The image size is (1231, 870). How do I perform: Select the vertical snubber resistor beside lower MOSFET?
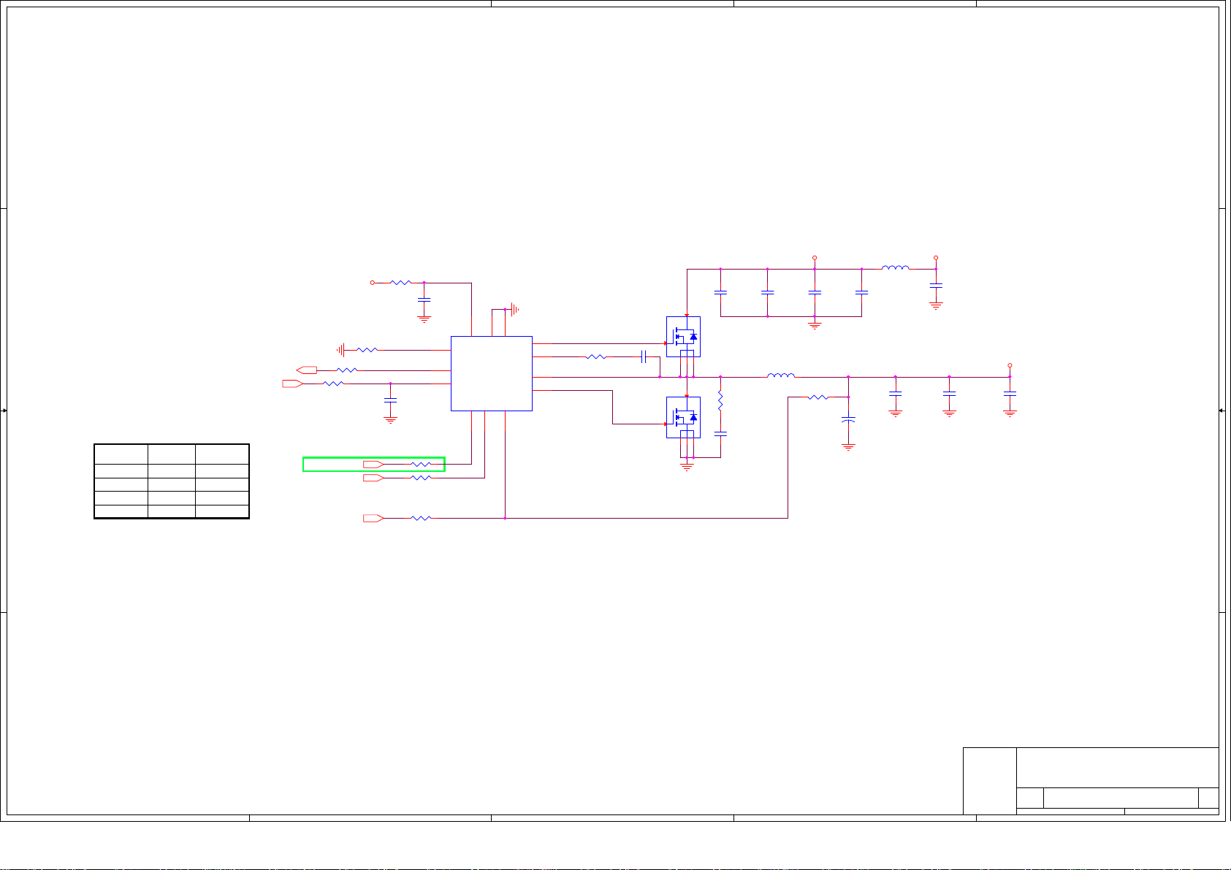pyautogui.click(x=720, y=400)
